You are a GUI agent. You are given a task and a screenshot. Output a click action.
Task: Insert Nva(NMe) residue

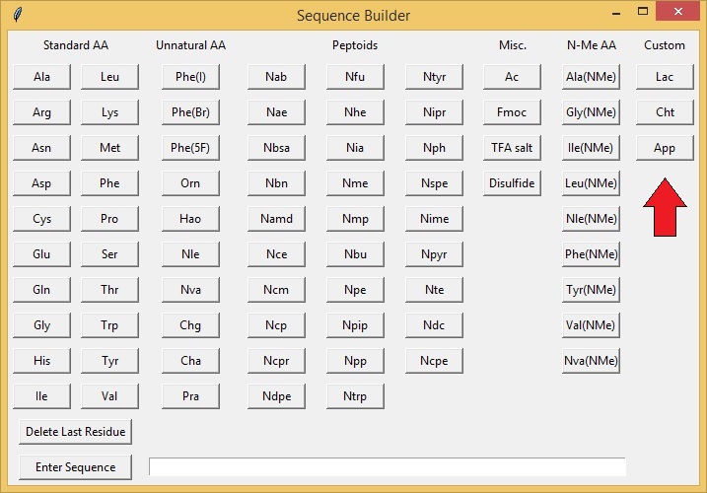591,361
